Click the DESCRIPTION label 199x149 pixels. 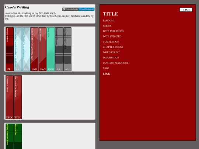[x=111, y=57]
